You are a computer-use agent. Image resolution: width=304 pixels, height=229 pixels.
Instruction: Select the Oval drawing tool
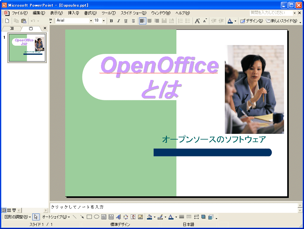(x=97, y=217)
